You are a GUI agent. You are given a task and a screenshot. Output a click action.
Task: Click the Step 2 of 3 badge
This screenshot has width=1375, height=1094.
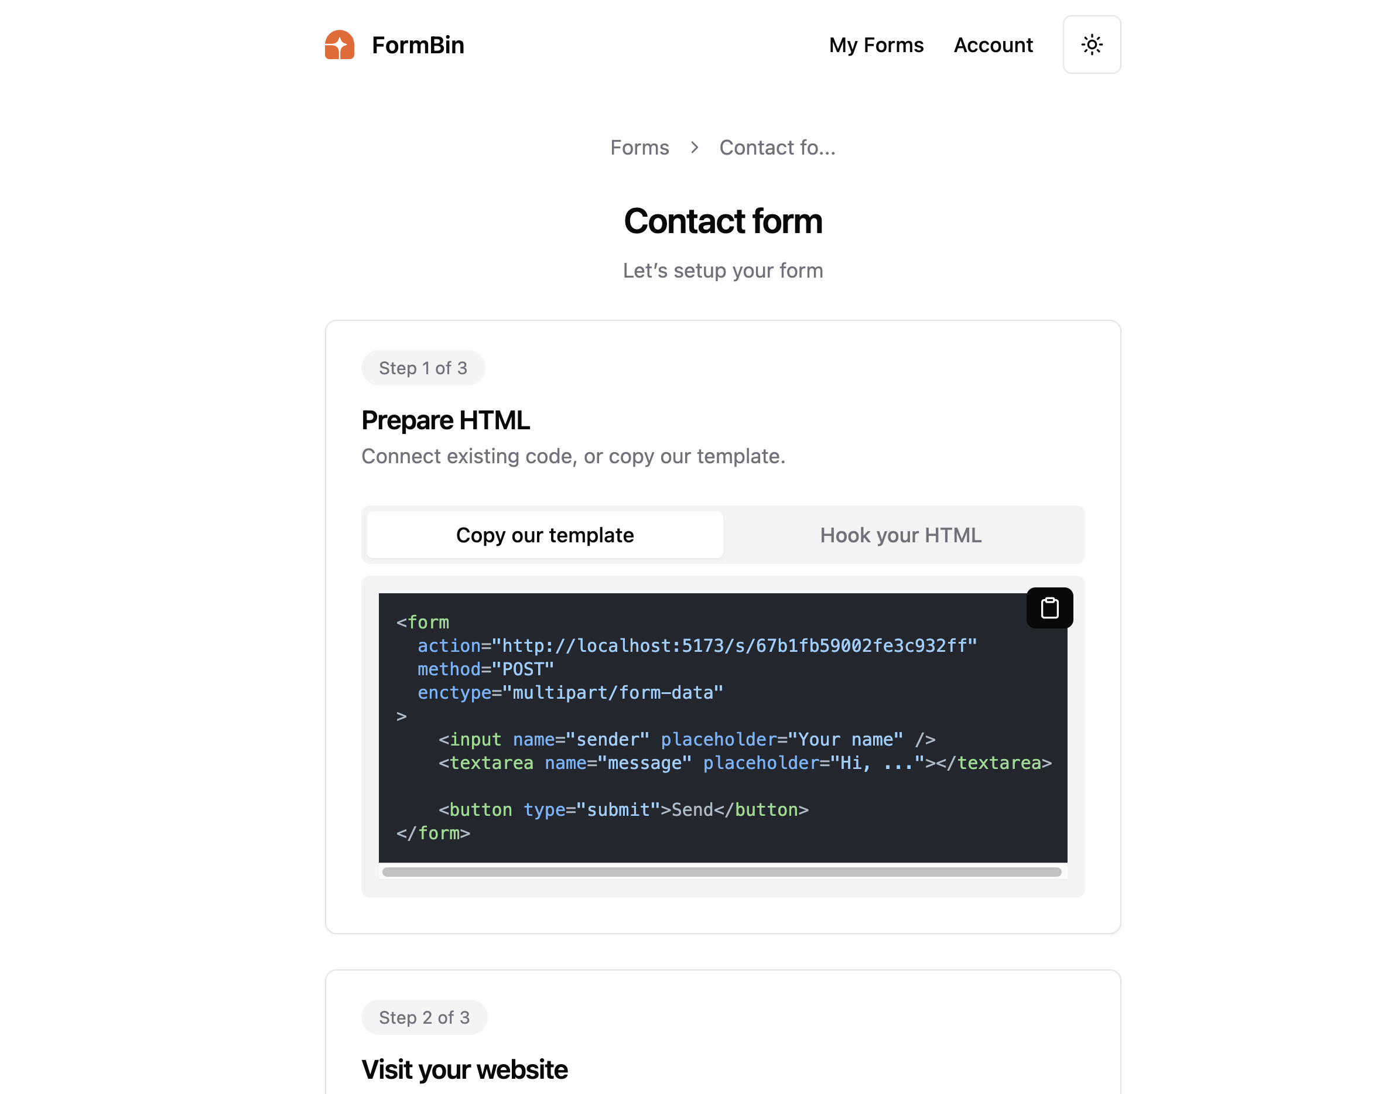[424, 1017]
